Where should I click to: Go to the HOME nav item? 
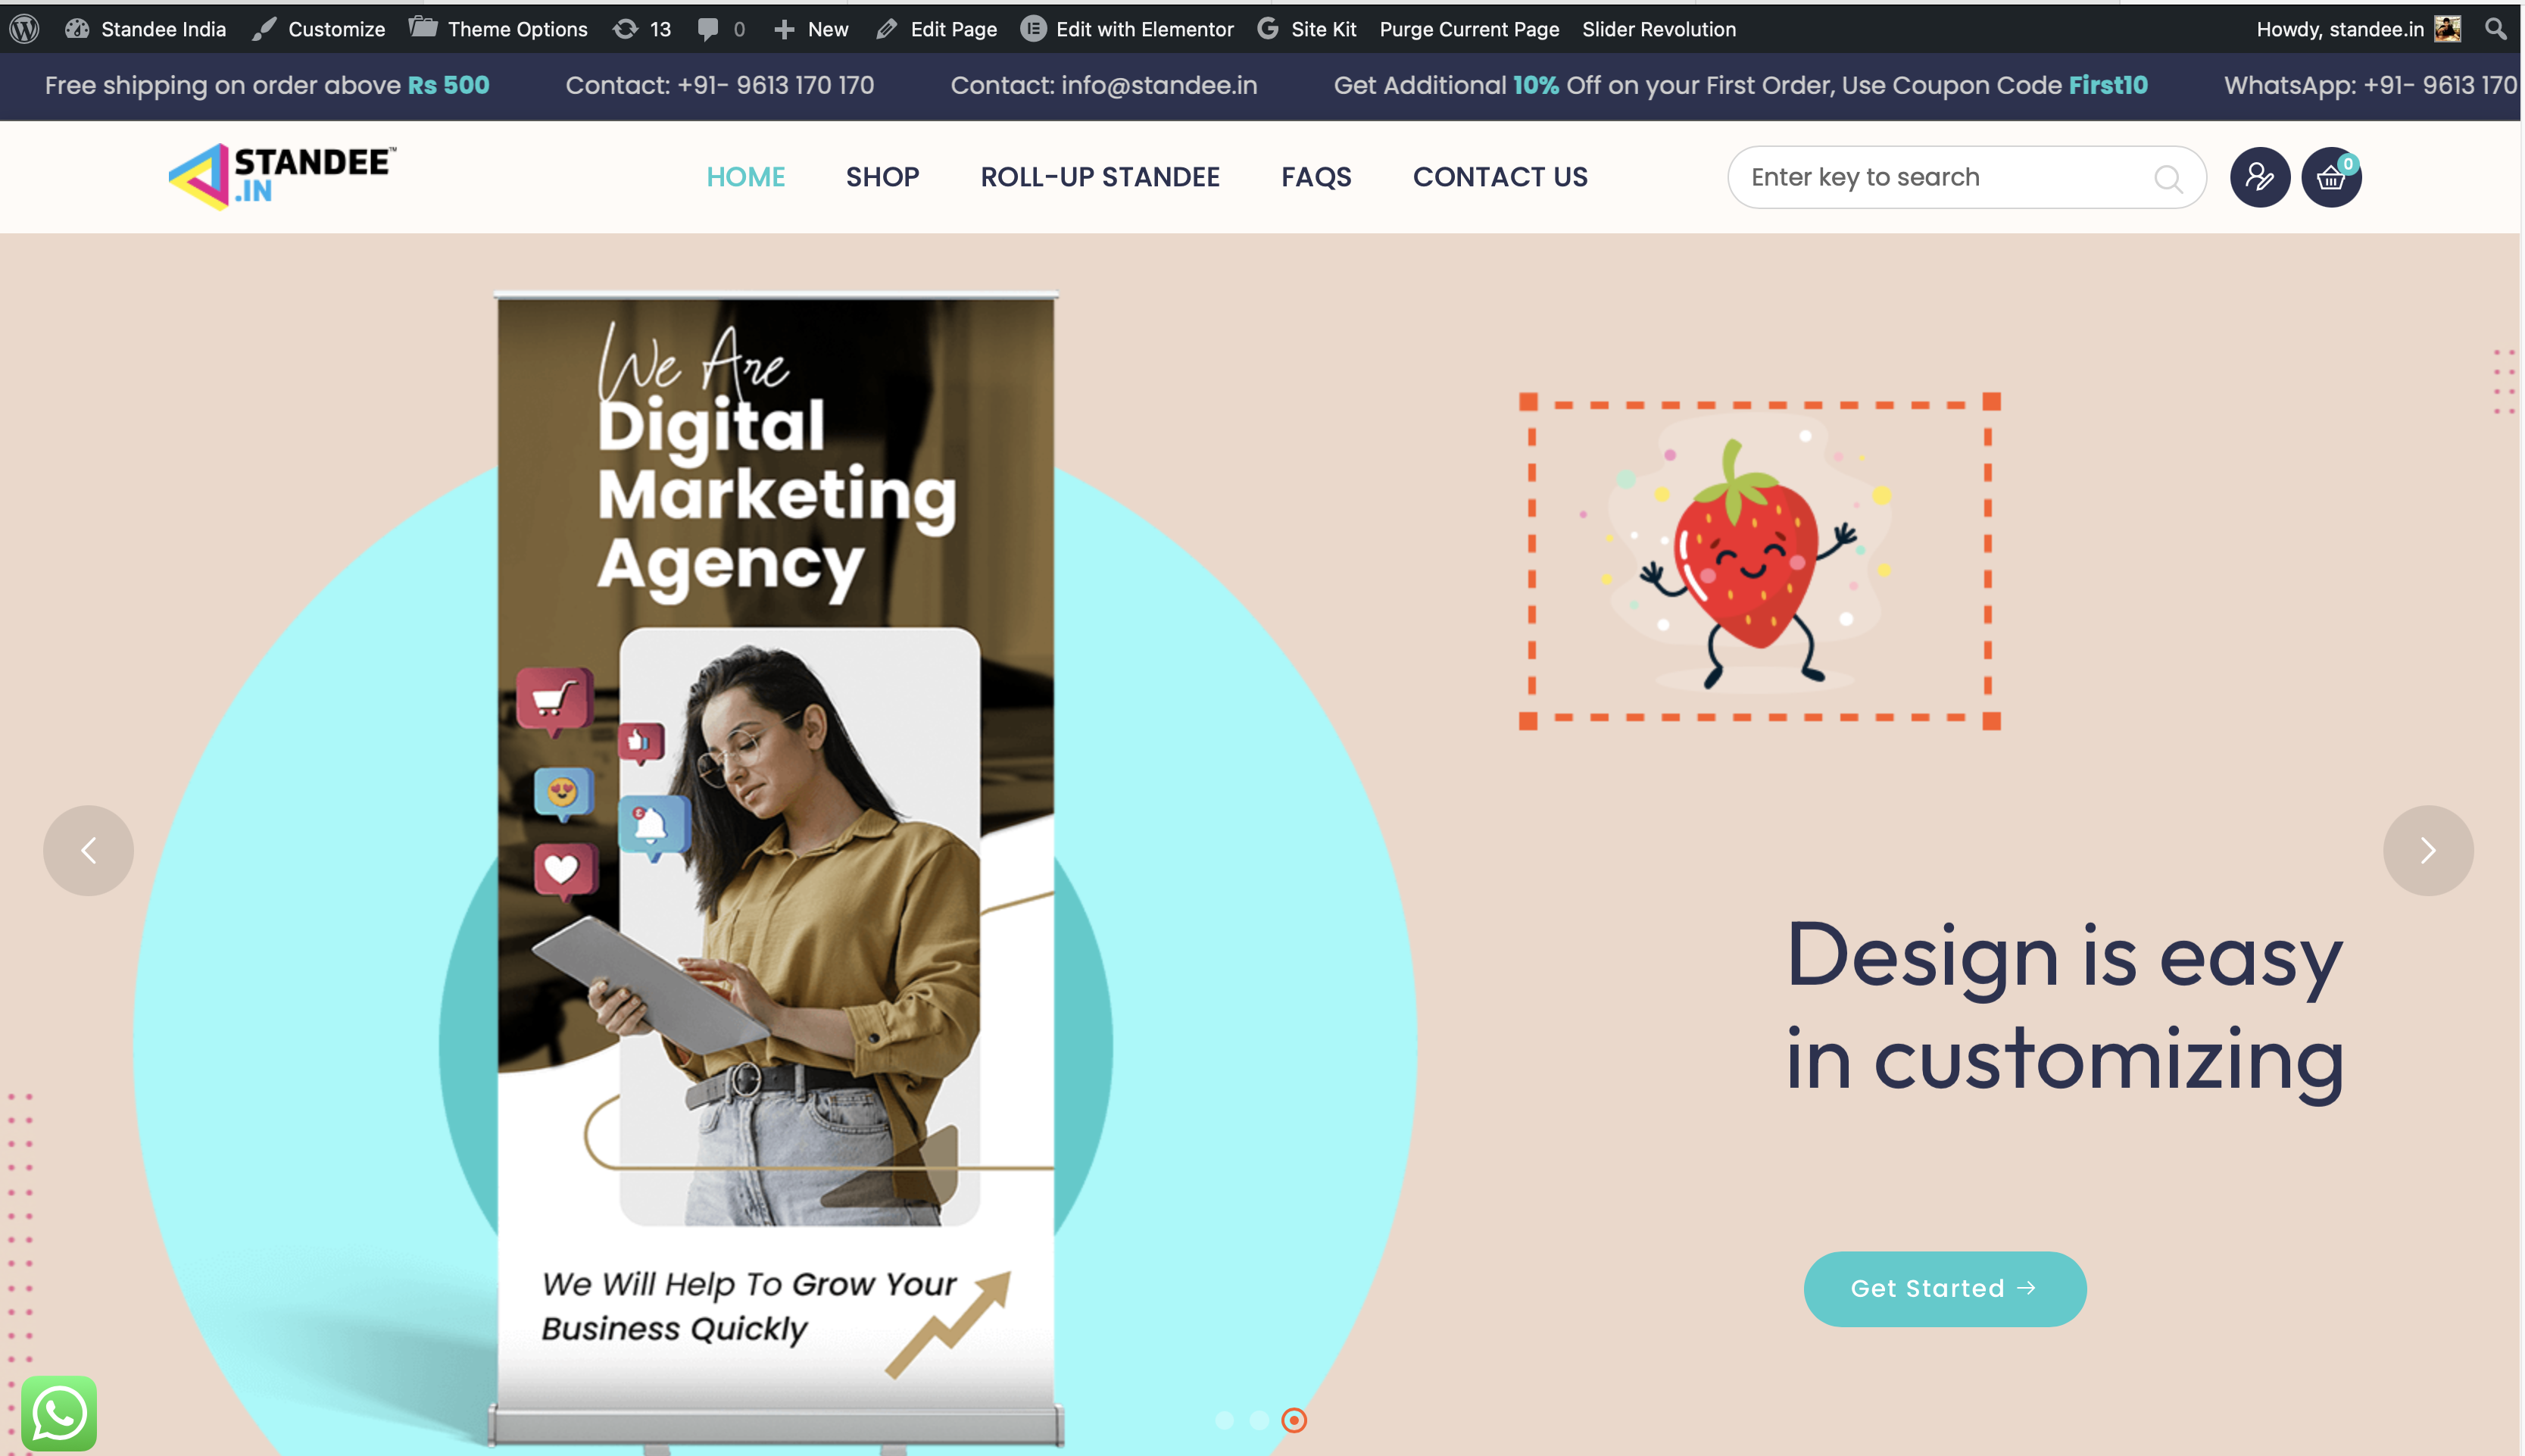pos(746,177)
